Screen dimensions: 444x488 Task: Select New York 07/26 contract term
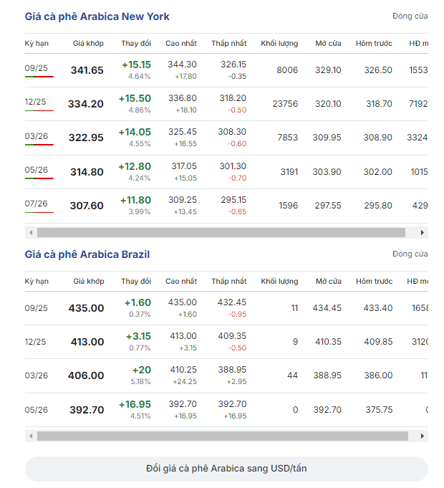(x=36, y=204)
